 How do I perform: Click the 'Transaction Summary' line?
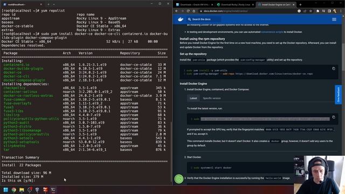click(x=20, y=157)
